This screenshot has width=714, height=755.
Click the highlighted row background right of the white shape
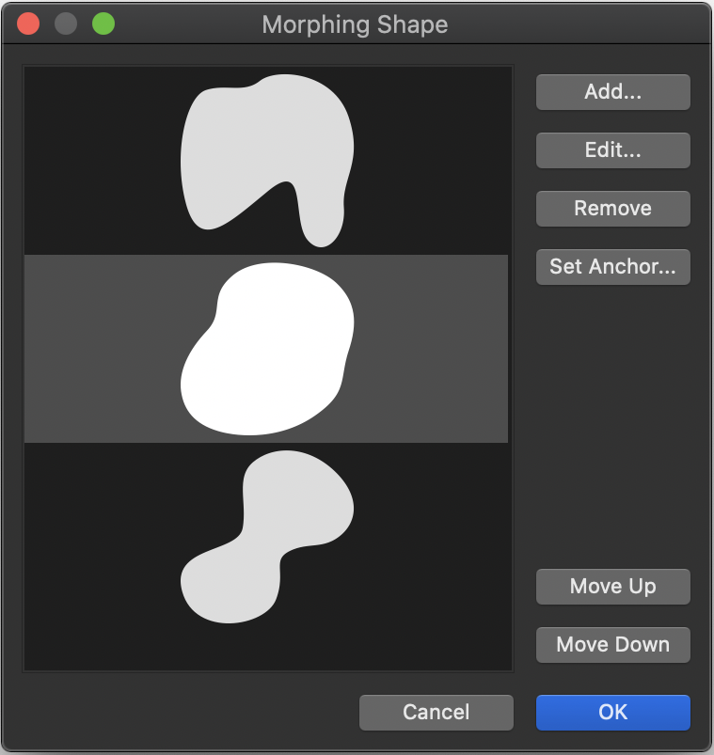tap(433, 350)
